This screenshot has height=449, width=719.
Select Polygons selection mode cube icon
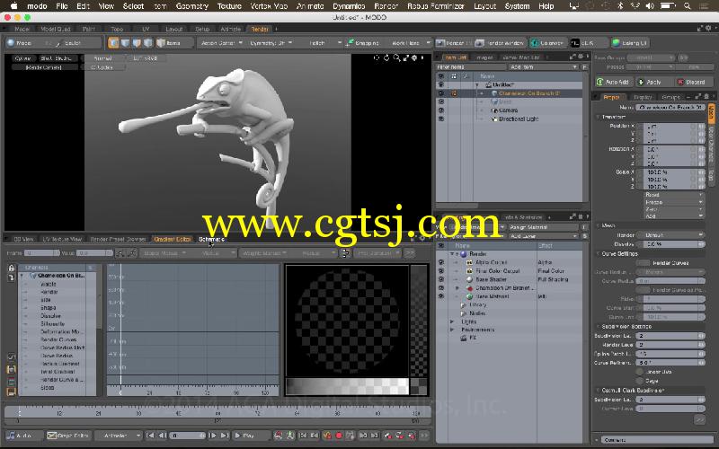tap(137, 43)
